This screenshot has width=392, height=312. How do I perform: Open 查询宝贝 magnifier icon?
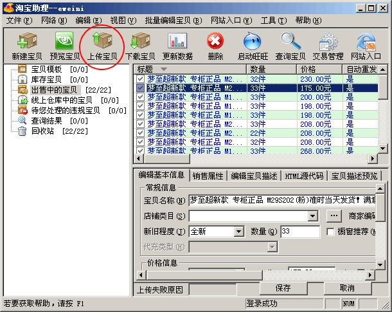[x=290, y=41]
